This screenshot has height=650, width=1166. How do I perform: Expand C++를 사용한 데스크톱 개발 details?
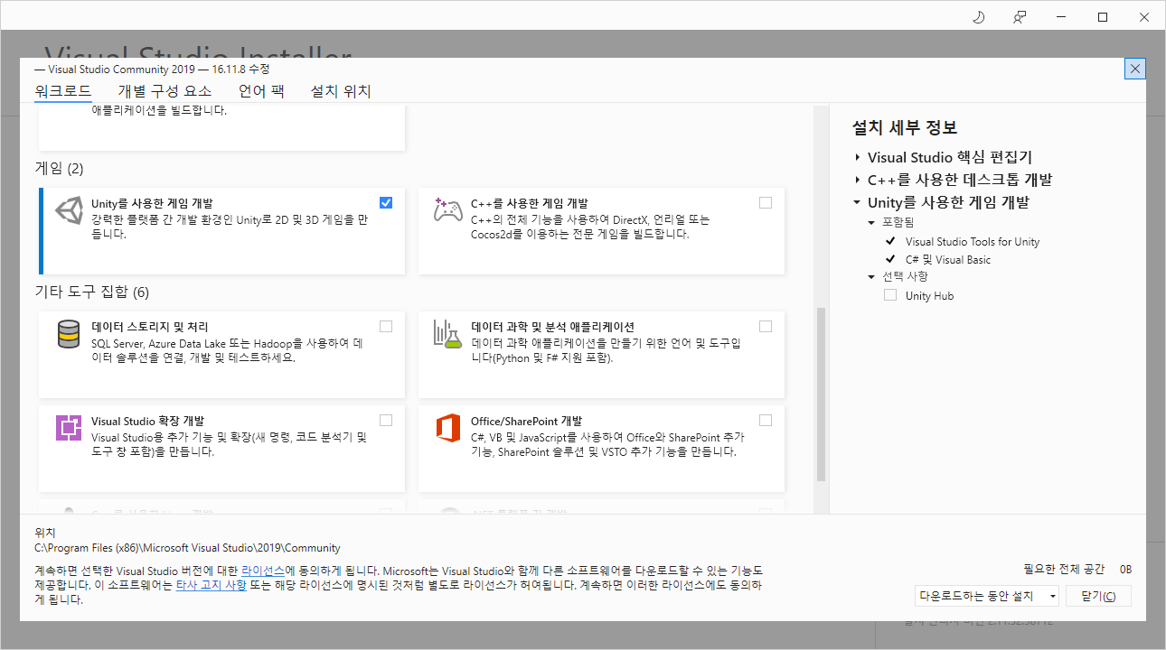pos(857,180)
